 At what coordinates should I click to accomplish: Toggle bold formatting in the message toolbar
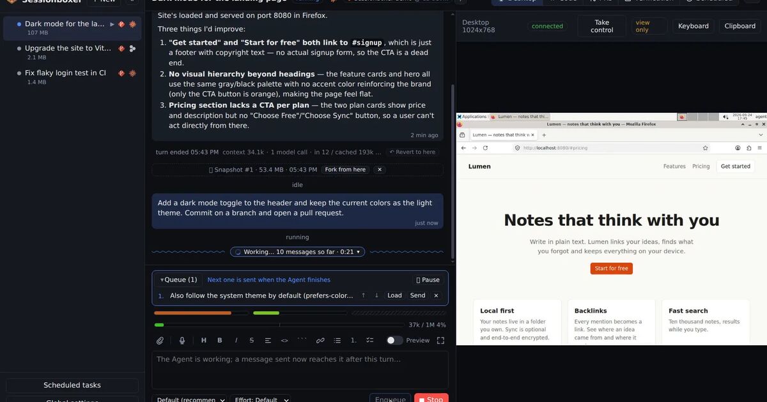coord(220,340)
